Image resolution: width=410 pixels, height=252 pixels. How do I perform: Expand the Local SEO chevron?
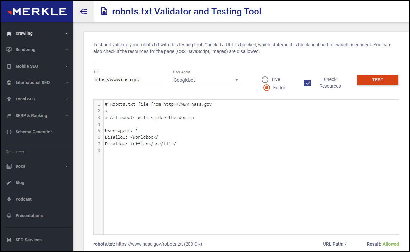tap(67, 99)
